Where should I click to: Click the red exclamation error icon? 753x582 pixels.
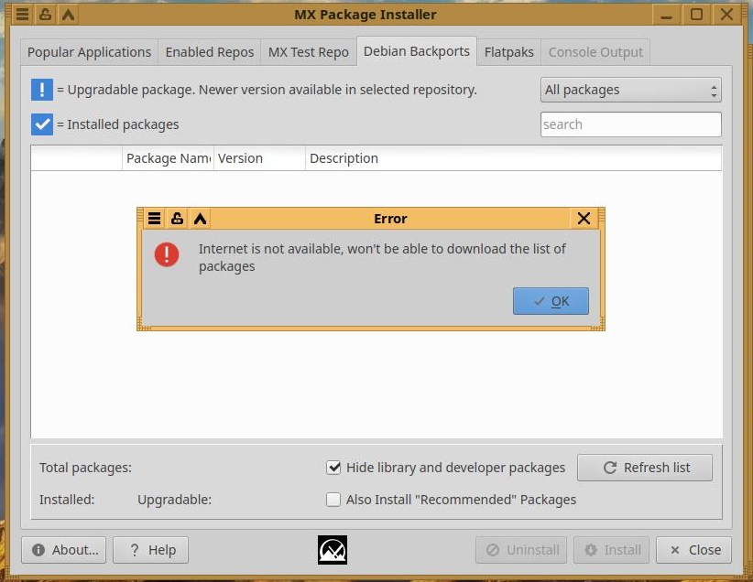click(x=167, y=254)
